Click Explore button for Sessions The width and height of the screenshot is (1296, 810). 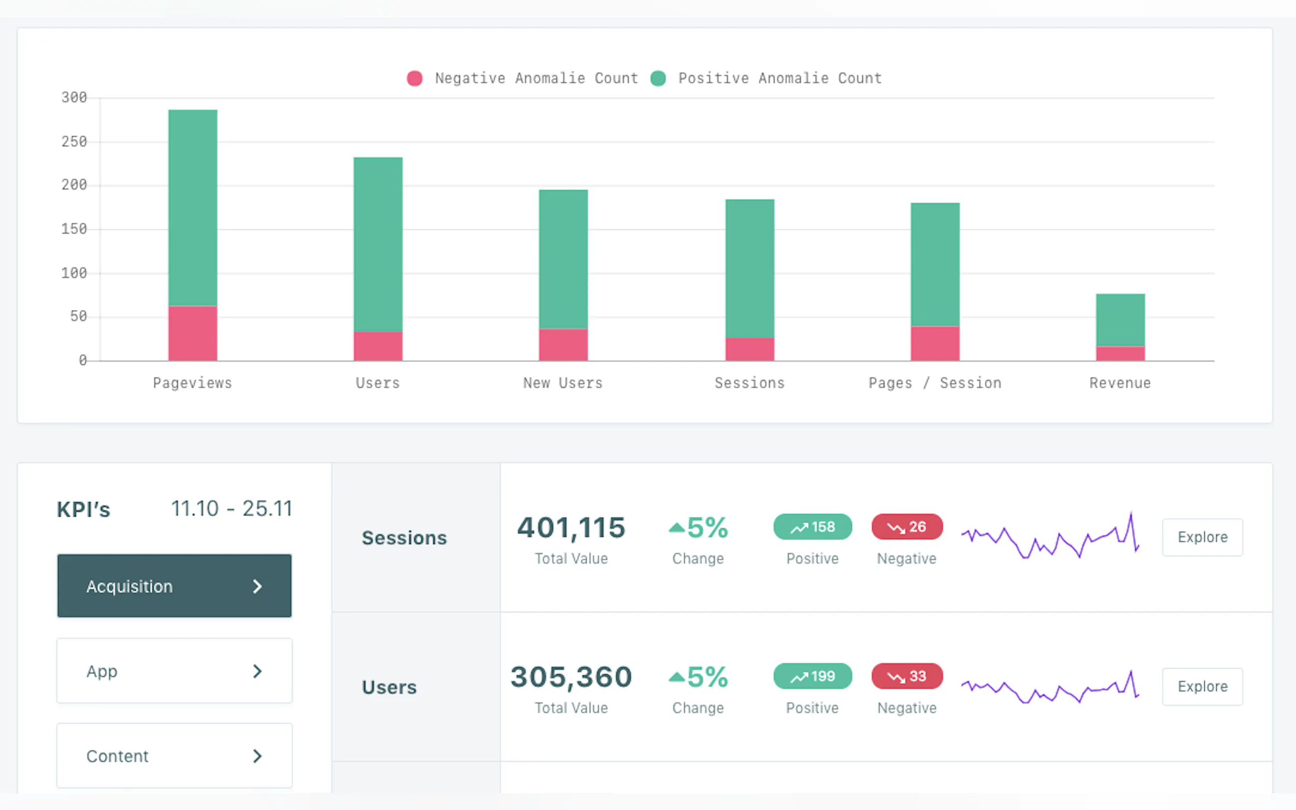tap(1202, 537)
